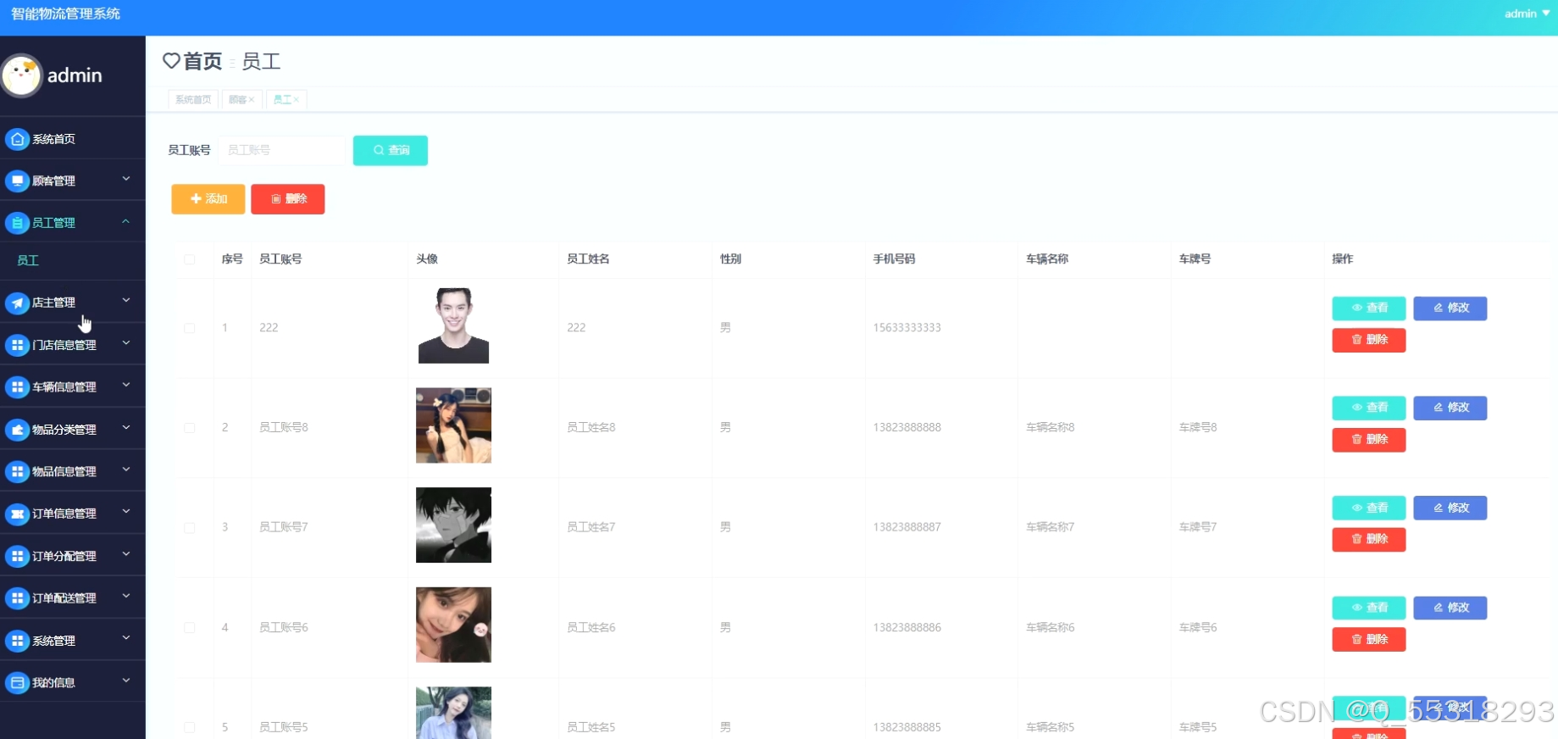Click the 订单分配管理 grid icon
1558x739 pixels.
(x=17, y=556)
